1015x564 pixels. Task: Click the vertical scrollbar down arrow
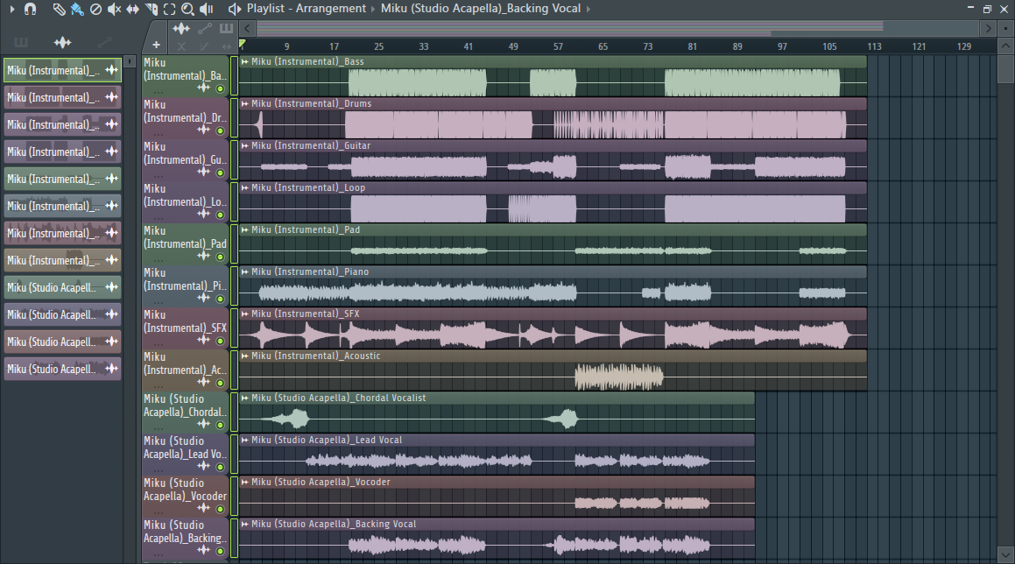1005,554
